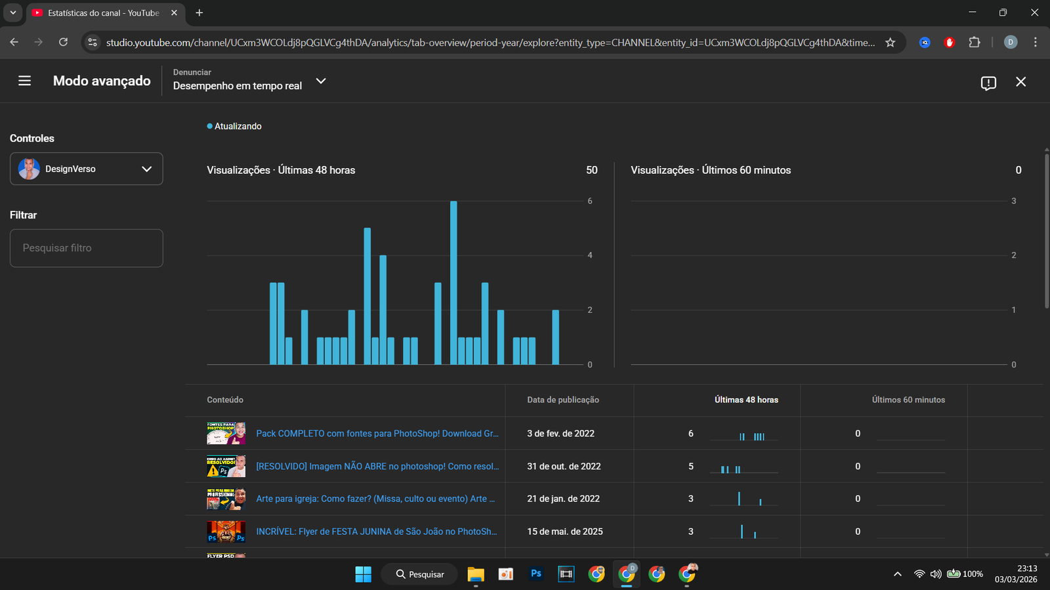Viewport: 1050px width, 590px height.
Task: Open the Imagem NÃO ABRE no photoshop video link
Action: coord(377,467)
